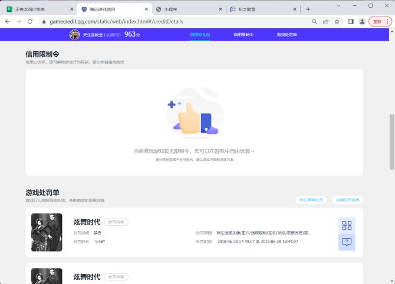Click the browser forward arrow
The image size is (395, 284).
coord(19,21)
